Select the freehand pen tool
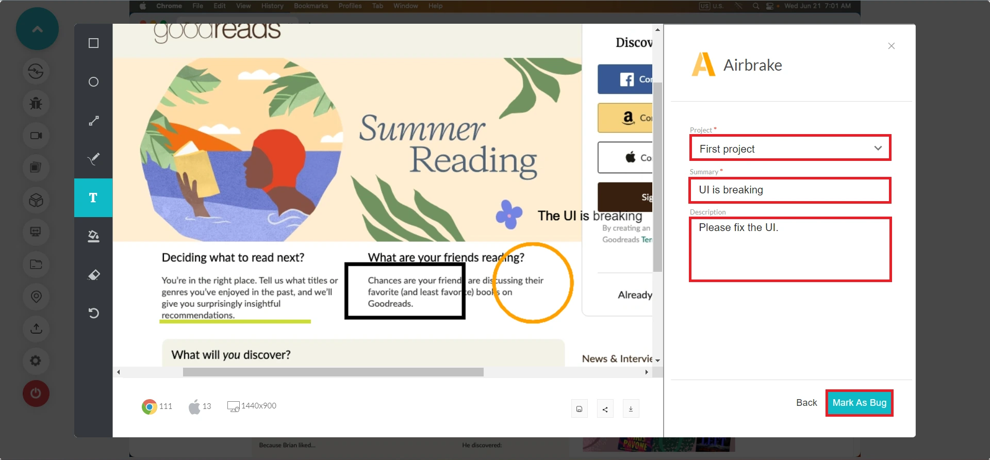 pyautogui.click(x=93, y=159)
